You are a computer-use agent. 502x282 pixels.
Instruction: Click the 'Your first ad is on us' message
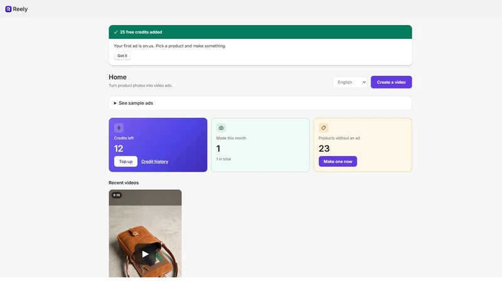coord(169,46)
